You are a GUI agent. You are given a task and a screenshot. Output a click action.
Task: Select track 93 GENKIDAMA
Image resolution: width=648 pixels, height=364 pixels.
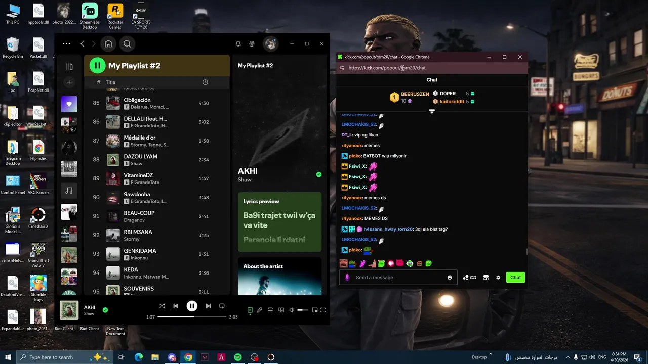click(156, 254)
